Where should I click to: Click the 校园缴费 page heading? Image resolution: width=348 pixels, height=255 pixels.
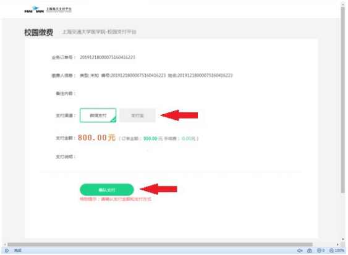click(x=38, y=32)
